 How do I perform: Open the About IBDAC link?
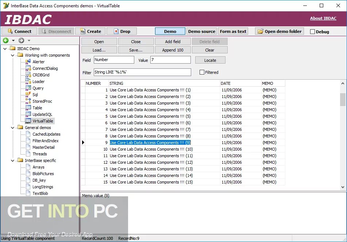click(323, 18)
